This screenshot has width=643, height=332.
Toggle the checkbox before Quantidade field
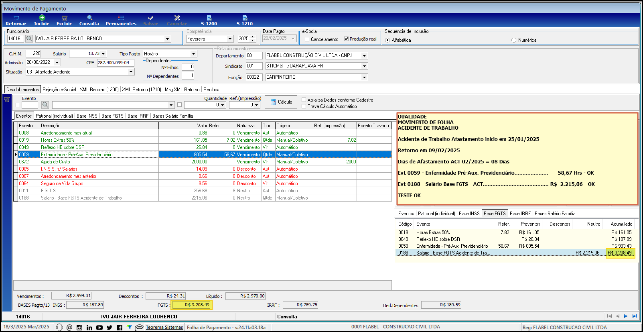179,105
